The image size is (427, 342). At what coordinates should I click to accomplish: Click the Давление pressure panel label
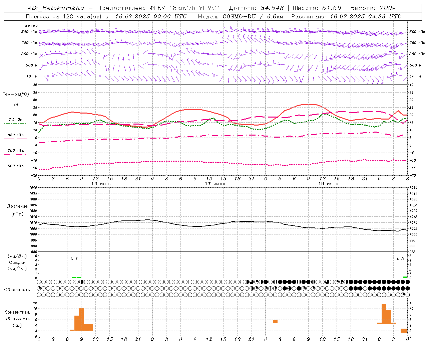(x=17, y=206)
